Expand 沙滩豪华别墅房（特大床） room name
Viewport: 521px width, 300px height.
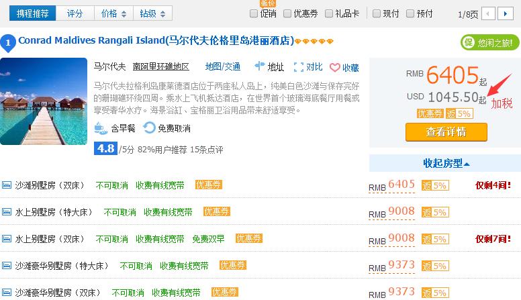pyautogui.click(x=62, y=266)
